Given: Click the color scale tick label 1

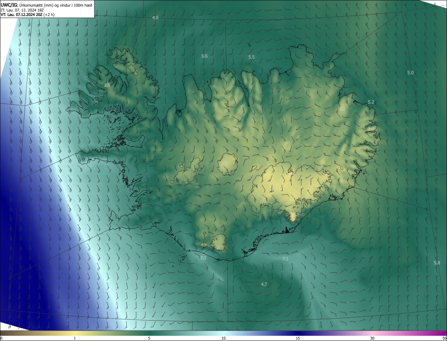Looking at the screenshot, I should coord(75,338).
